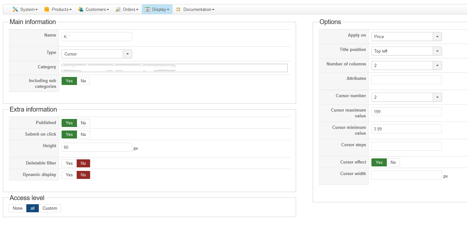This screenshot has height=227, width=467.
Task: Open the Number of columns dropdown
Action: pyautogui.click(x=407, y=65)
